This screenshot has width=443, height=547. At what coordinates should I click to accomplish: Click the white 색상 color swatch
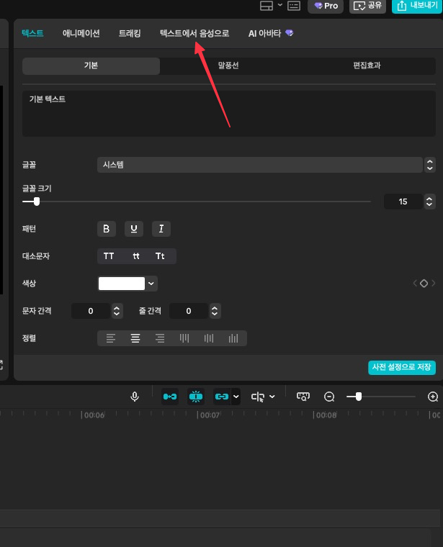tap(122, 284)
